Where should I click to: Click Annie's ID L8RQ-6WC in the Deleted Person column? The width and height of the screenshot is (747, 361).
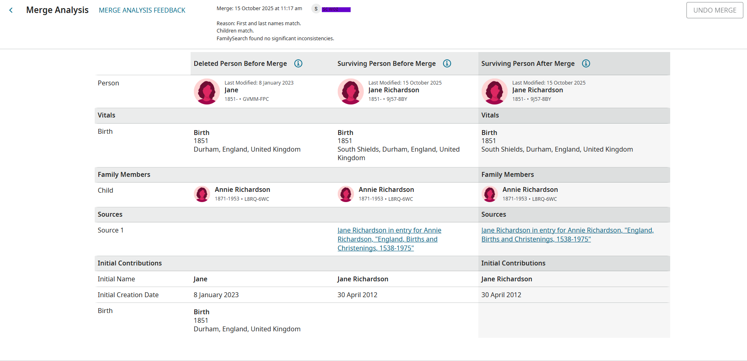click(x=257, y=199)
